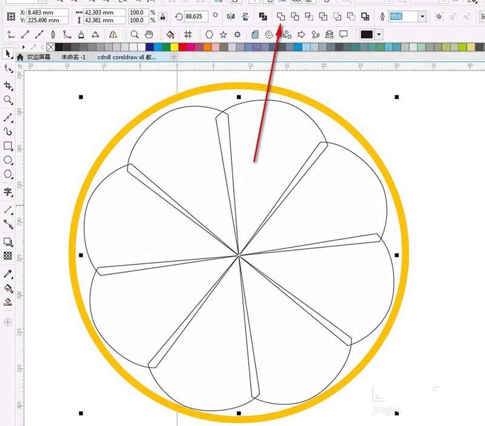
Task: Click the X position field
Action: [x=48, y=12]
